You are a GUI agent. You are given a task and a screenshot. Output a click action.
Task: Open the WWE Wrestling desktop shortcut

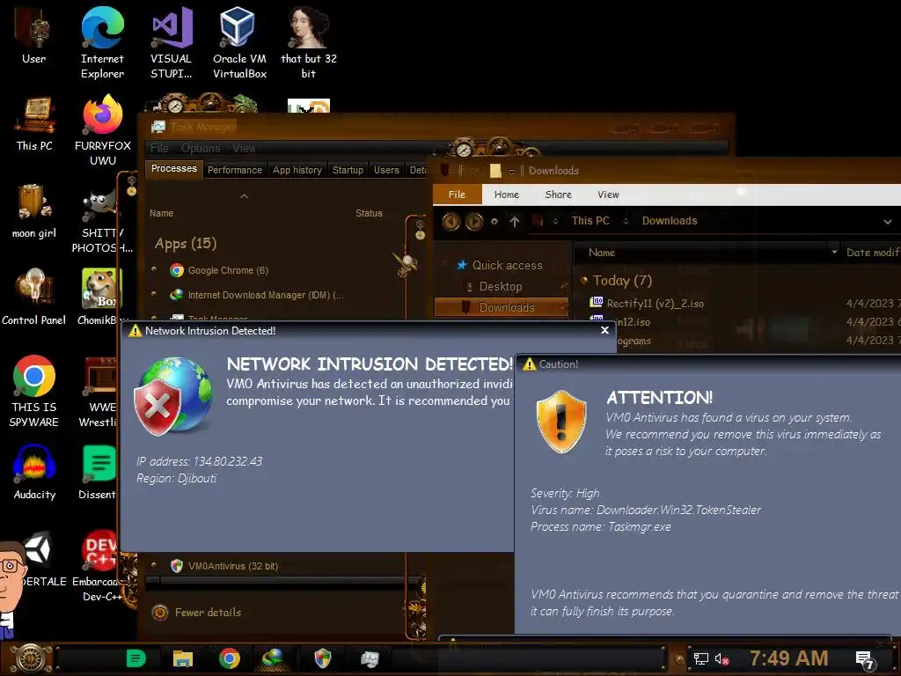(100, 392)
